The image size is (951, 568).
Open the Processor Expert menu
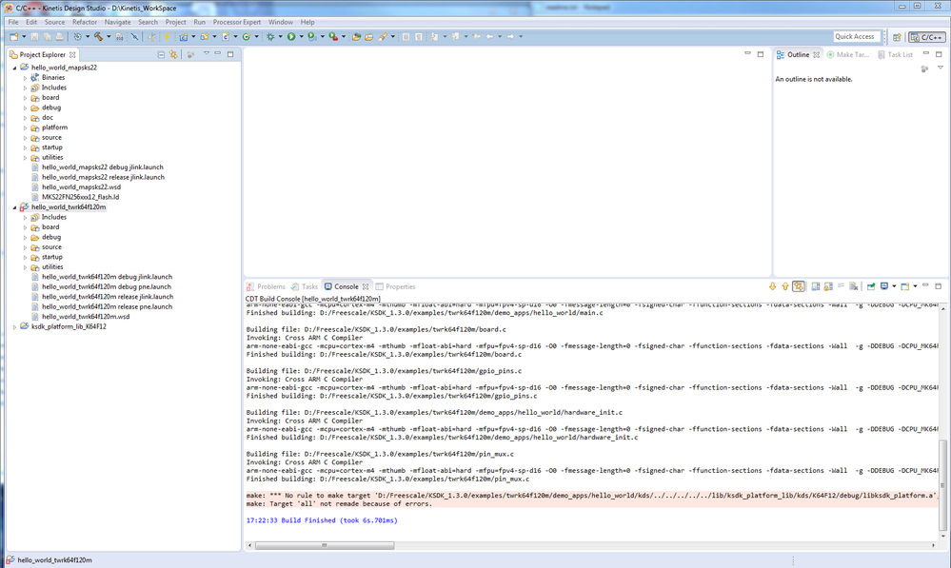tap(237, 22)
